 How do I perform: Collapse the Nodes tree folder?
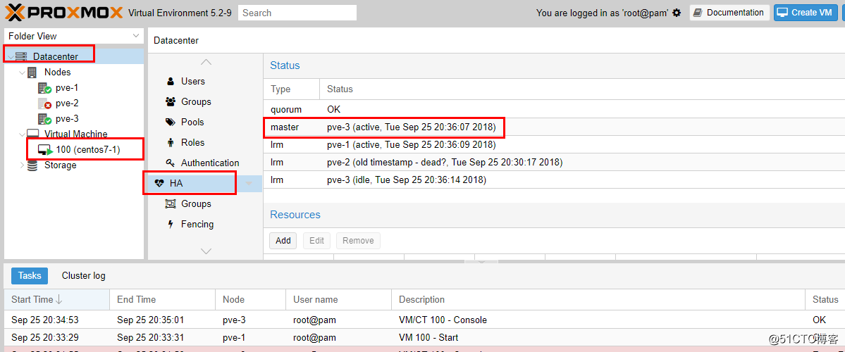coord(22,72)
